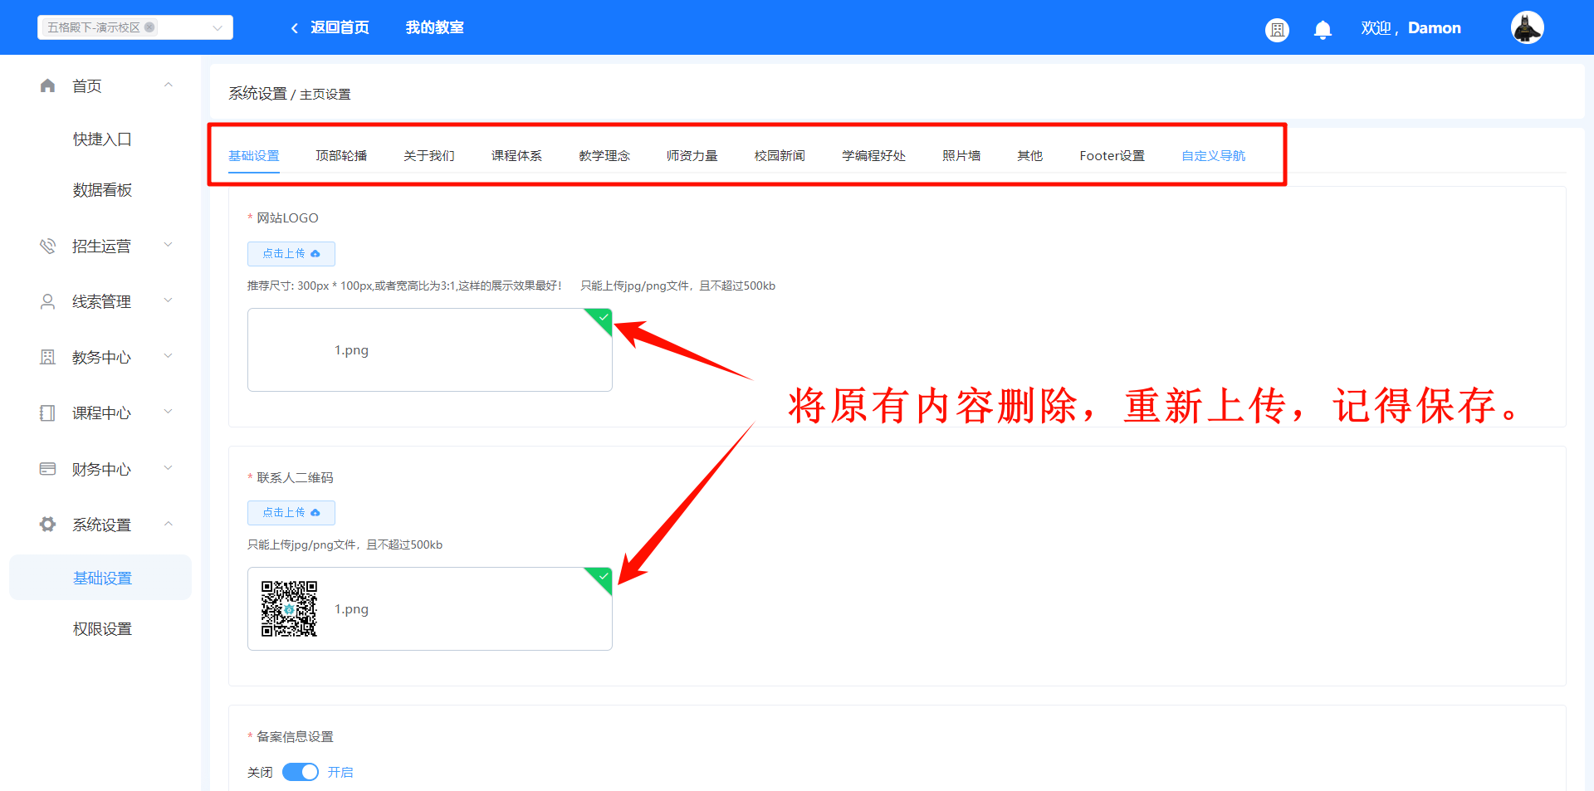Open the 教学理念 tab
1594x791 pixels.
pyautogui.click(x=604, y=156)
